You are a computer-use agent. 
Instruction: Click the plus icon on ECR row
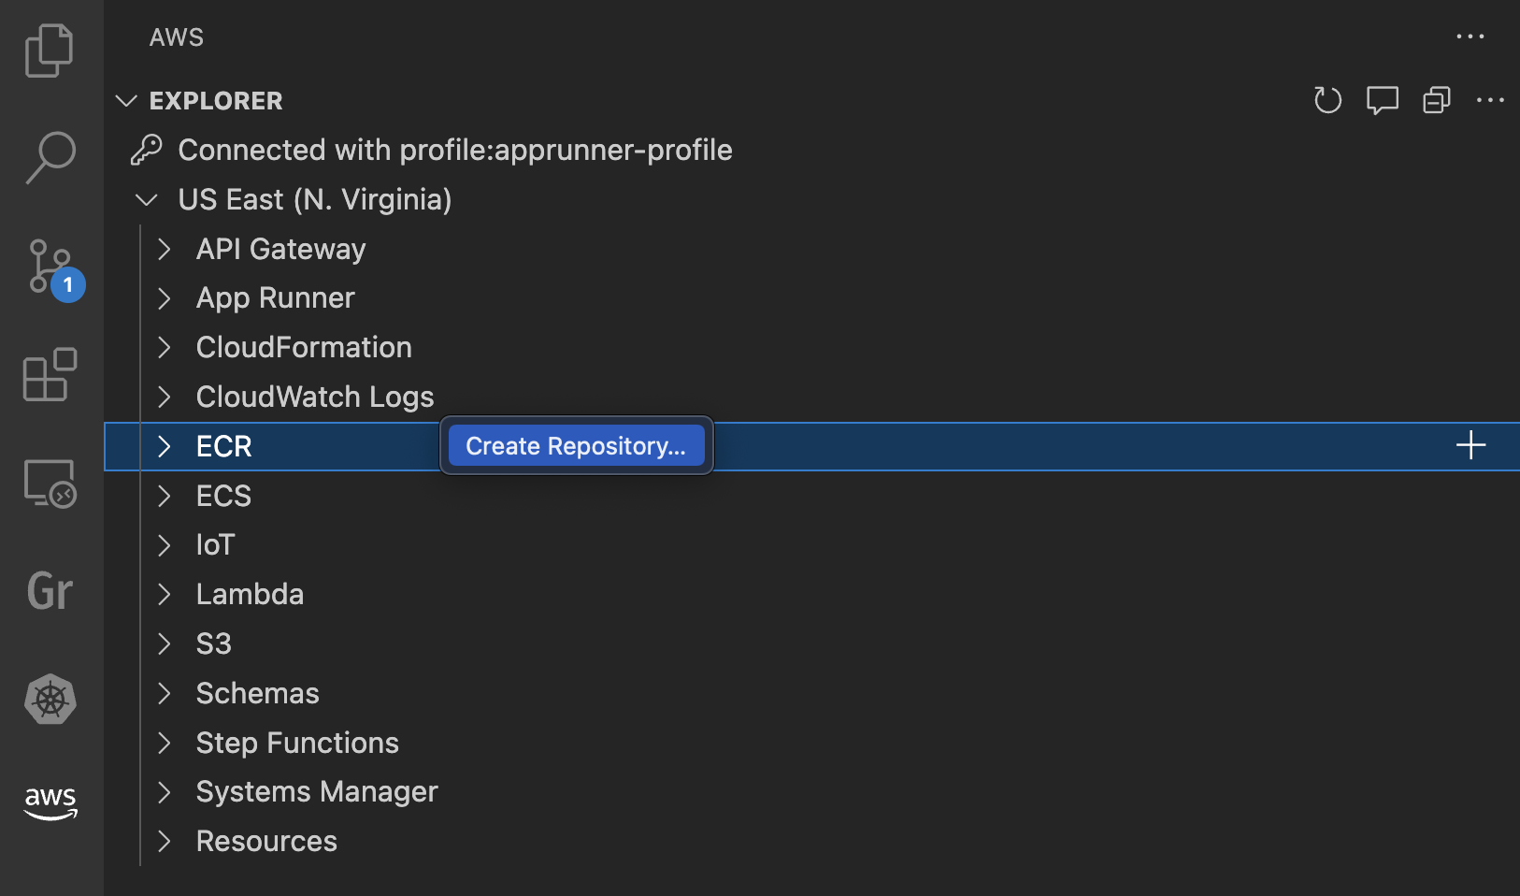point(1470,445)
